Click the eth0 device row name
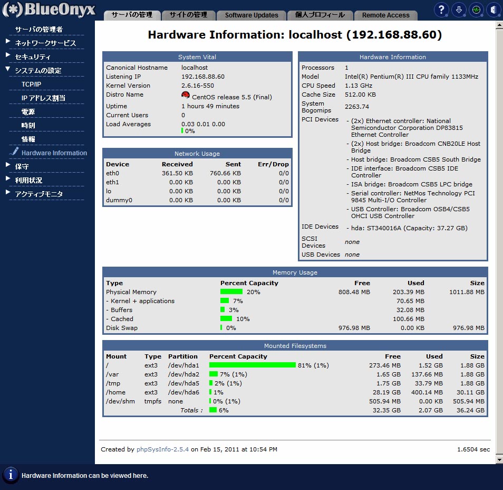The width and height of the screenshot is (503, 490). coord(113,173)
